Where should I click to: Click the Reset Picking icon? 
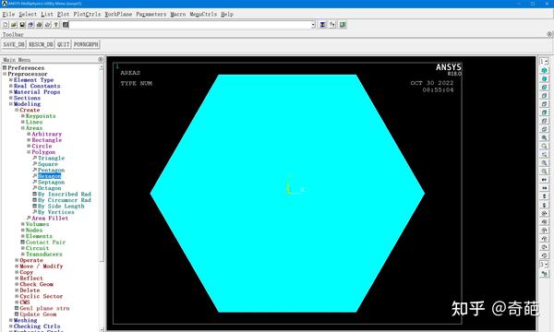pos(332,25)
